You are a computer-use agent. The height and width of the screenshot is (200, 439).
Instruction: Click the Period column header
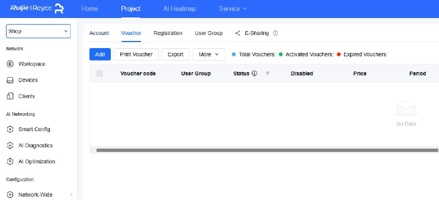(x=418, y=74)
